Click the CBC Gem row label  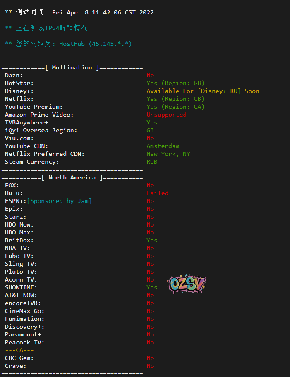19,358
